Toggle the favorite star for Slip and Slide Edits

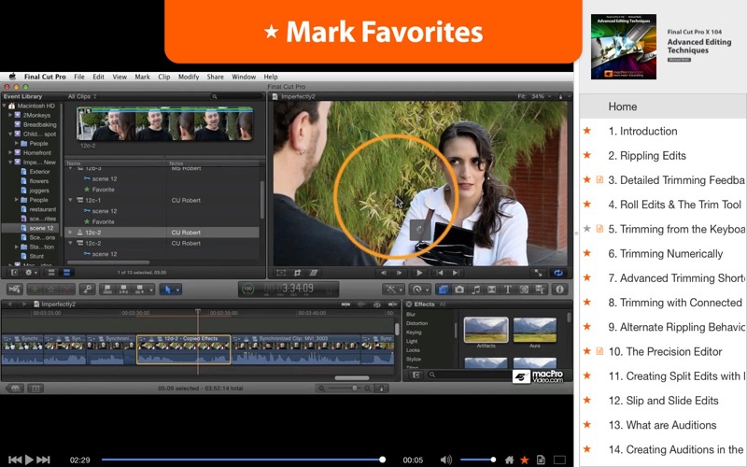[587, 400]
